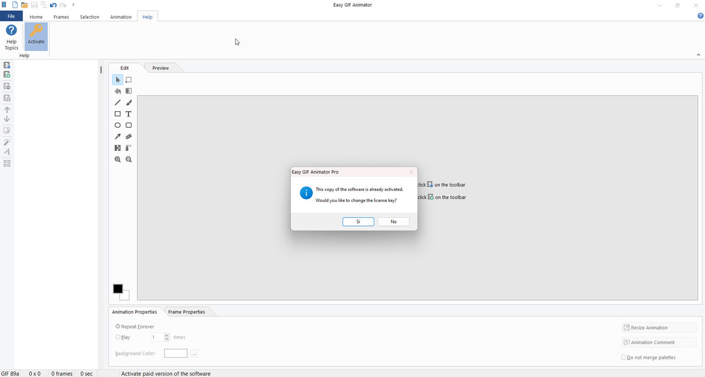Click the Animation Comment button
The height and width of the screenshot is (377, 705).
coord(659,342)
